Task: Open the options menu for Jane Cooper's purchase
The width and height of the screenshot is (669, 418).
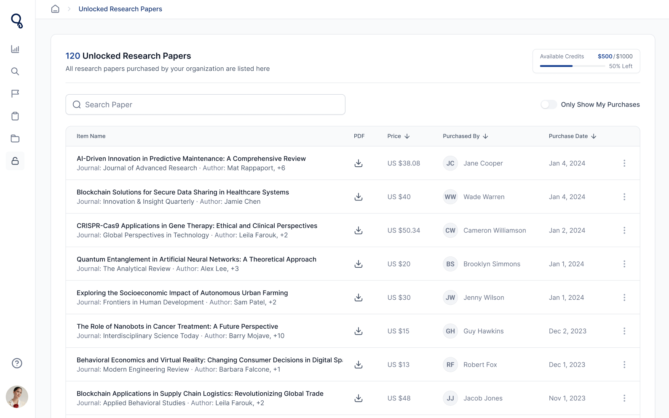Action: click(624, 163)
